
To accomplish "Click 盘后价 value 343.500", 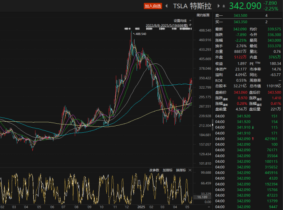I will pyautogui.click(x=274, y=93).
